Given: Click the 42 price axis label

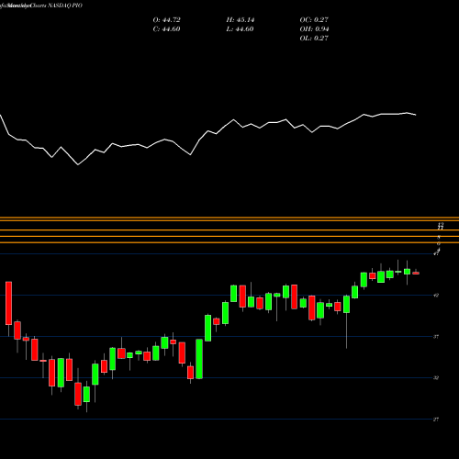Looking at the screenshot, I should (x=436, y=296).
